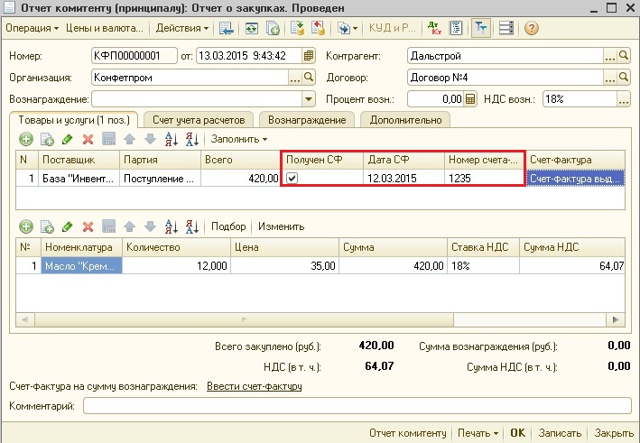This screenshot has width=640, height=443.
Task: Choose НДС возн. rate via ellipsis button
Action: point(623,99)
